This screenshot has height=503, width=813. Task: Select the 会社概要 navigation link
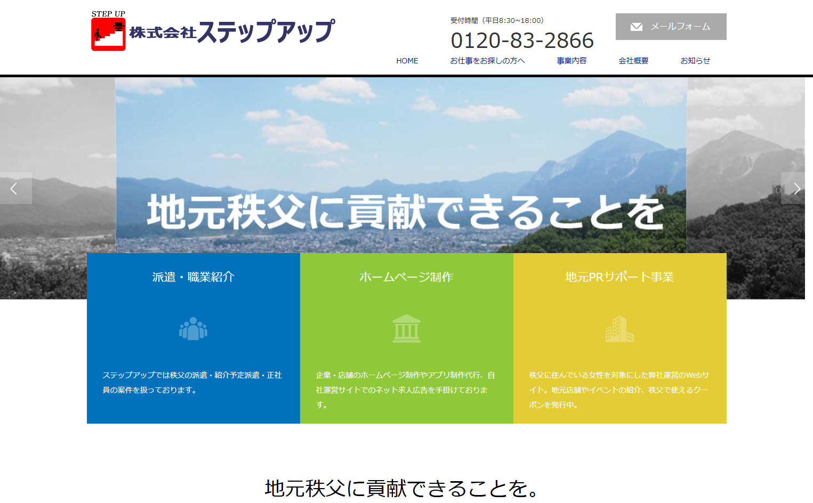(x=633, y=61)
